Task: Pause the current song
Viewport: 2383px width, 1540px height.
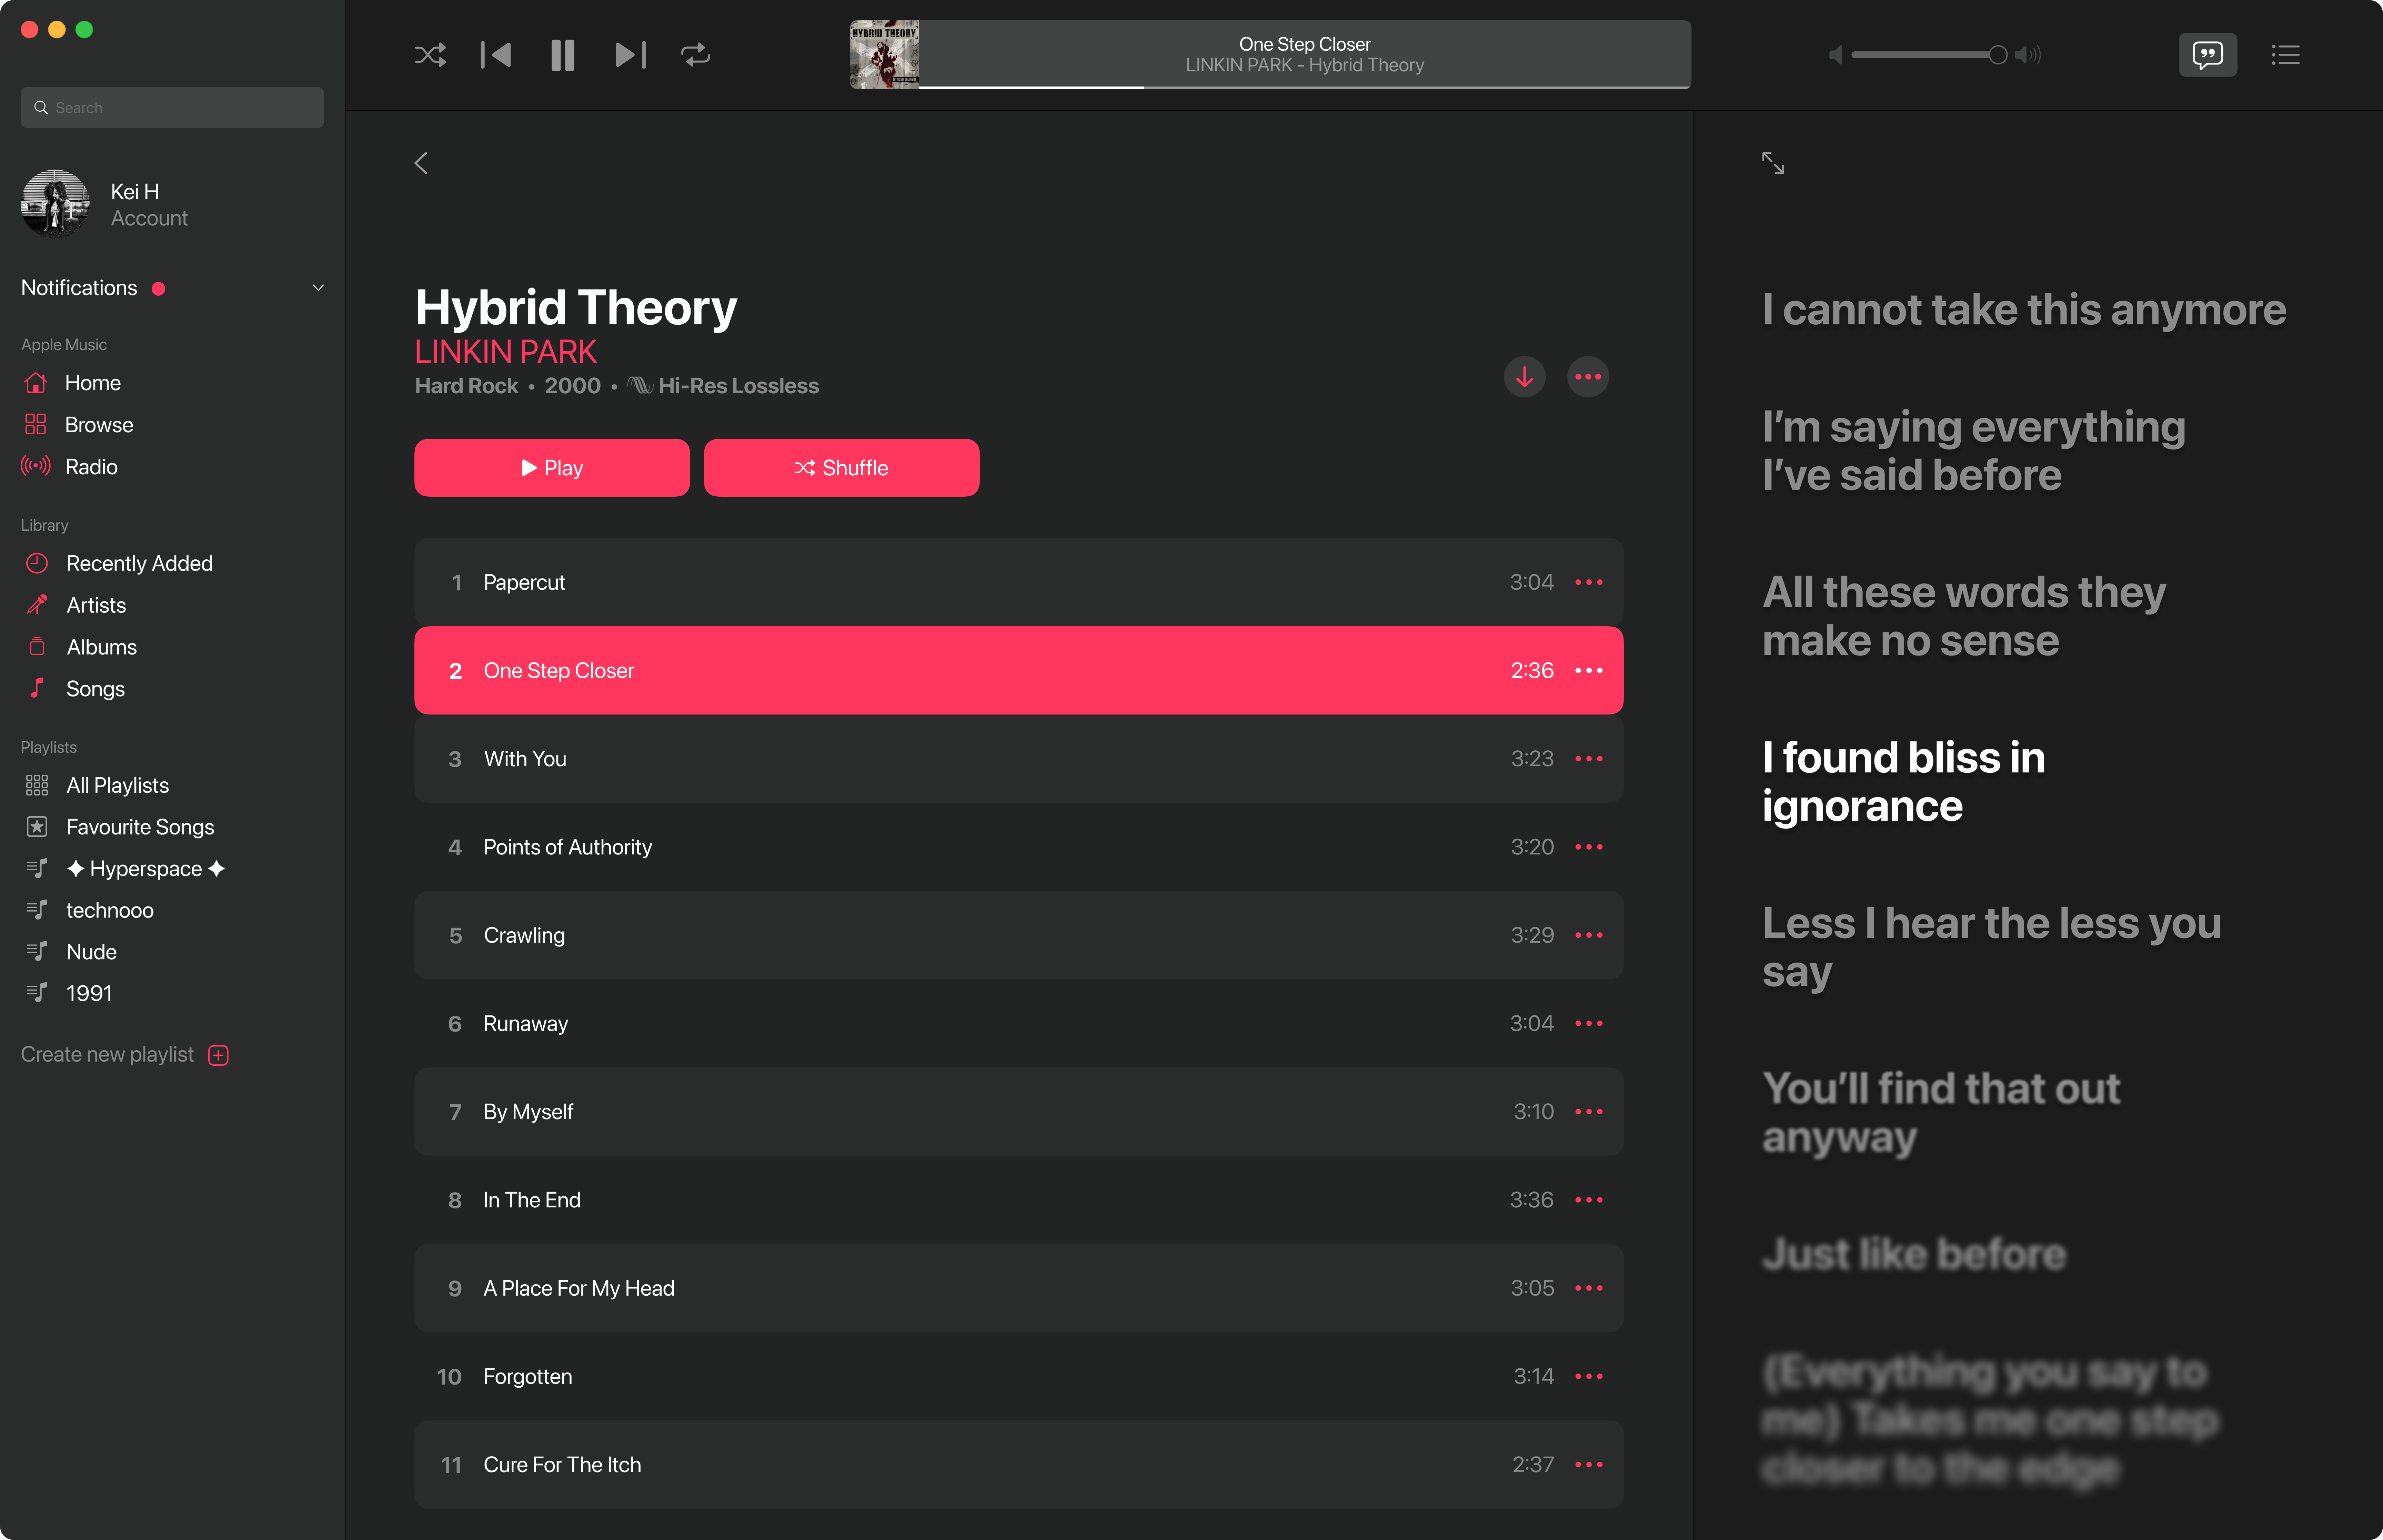Action: (563, 55)
